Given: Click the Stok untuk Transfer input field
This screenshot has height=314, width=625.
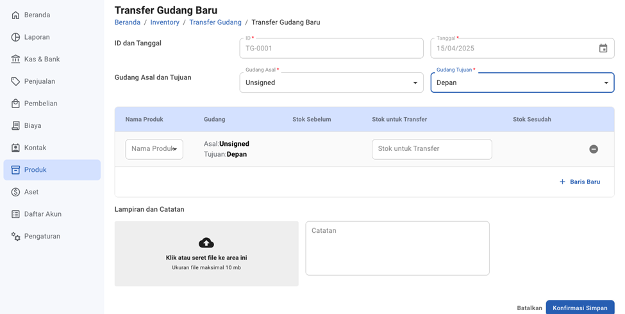Looking at the screenshot, I should pos(431,149).
